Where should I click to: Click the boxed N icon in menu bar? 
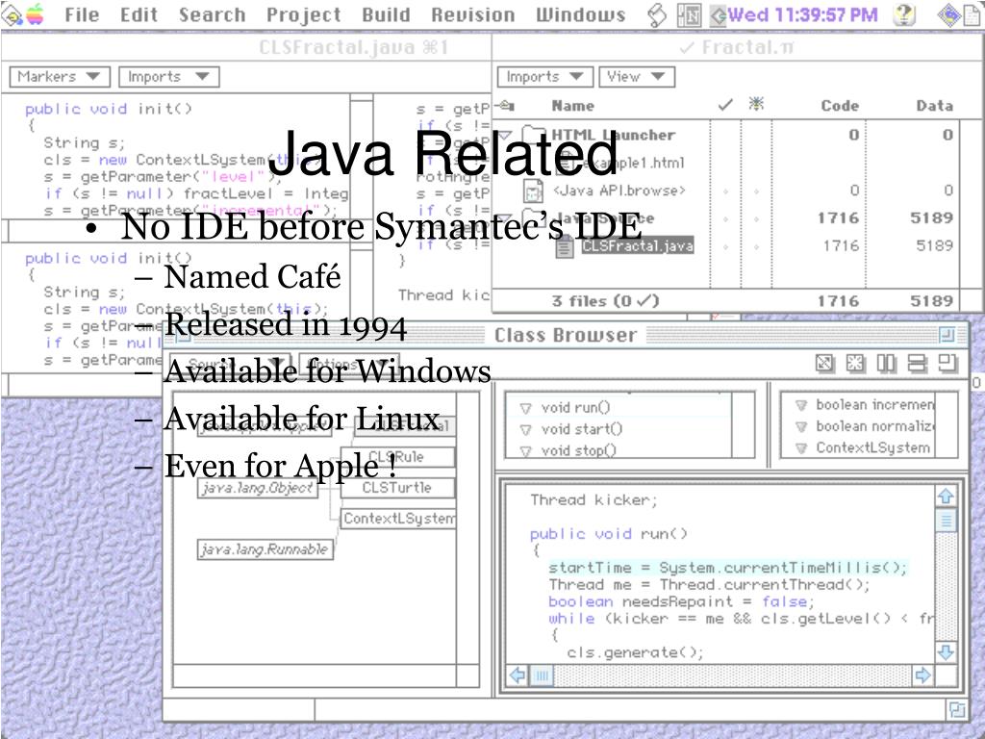(689, 14)
